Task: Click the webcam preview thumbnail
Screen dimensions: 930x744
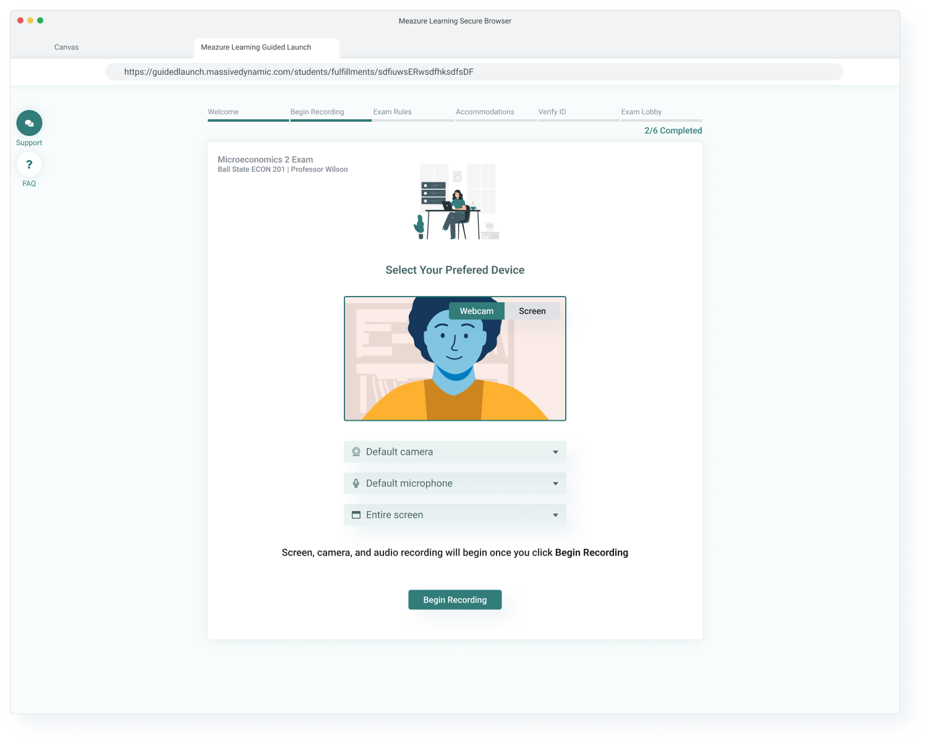Action: tap(454, 371)
